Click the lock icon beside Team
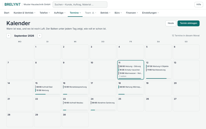The height and width of the screenshot is (129, 206). 93,13
